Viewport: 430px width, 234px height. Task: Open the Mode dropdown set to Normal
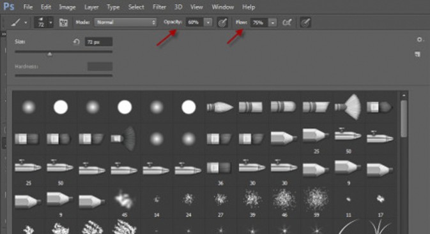125,22
